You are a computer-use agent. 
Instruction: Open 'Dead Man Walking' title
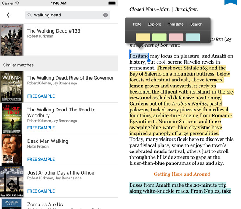tap(48, 141)
